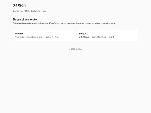Image resolution: width=151 pixels, height=113 pixels.
Task: Click the word "columna" in the description
Action: pos(78,23)
